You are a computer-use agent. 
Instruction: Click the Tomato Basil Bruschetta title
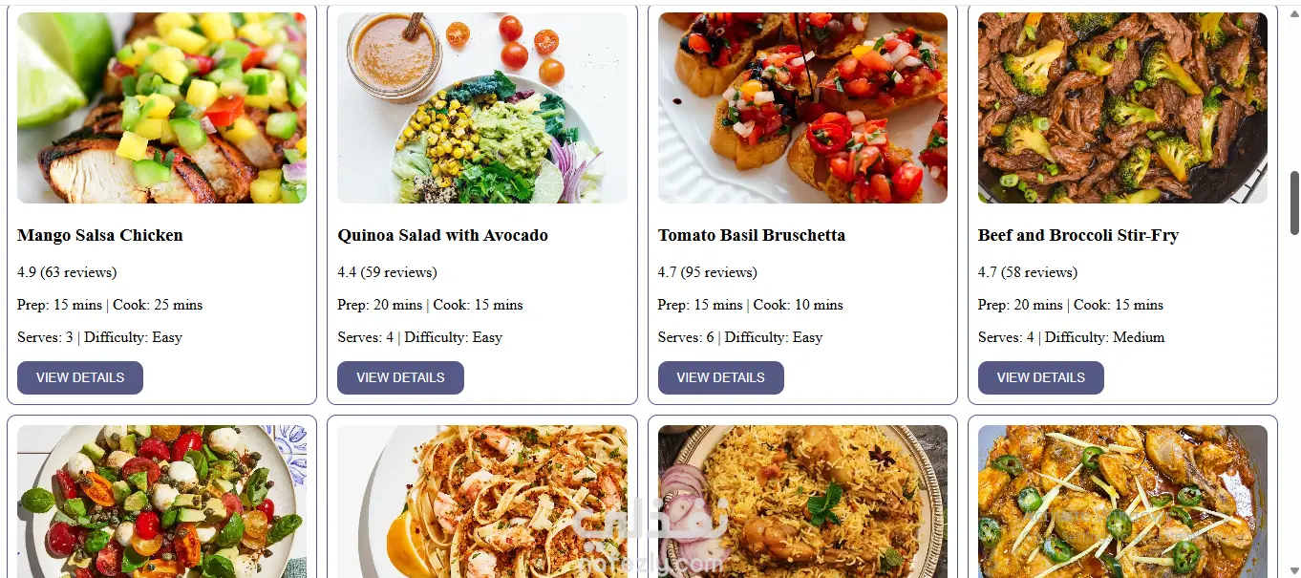[752, 235]
